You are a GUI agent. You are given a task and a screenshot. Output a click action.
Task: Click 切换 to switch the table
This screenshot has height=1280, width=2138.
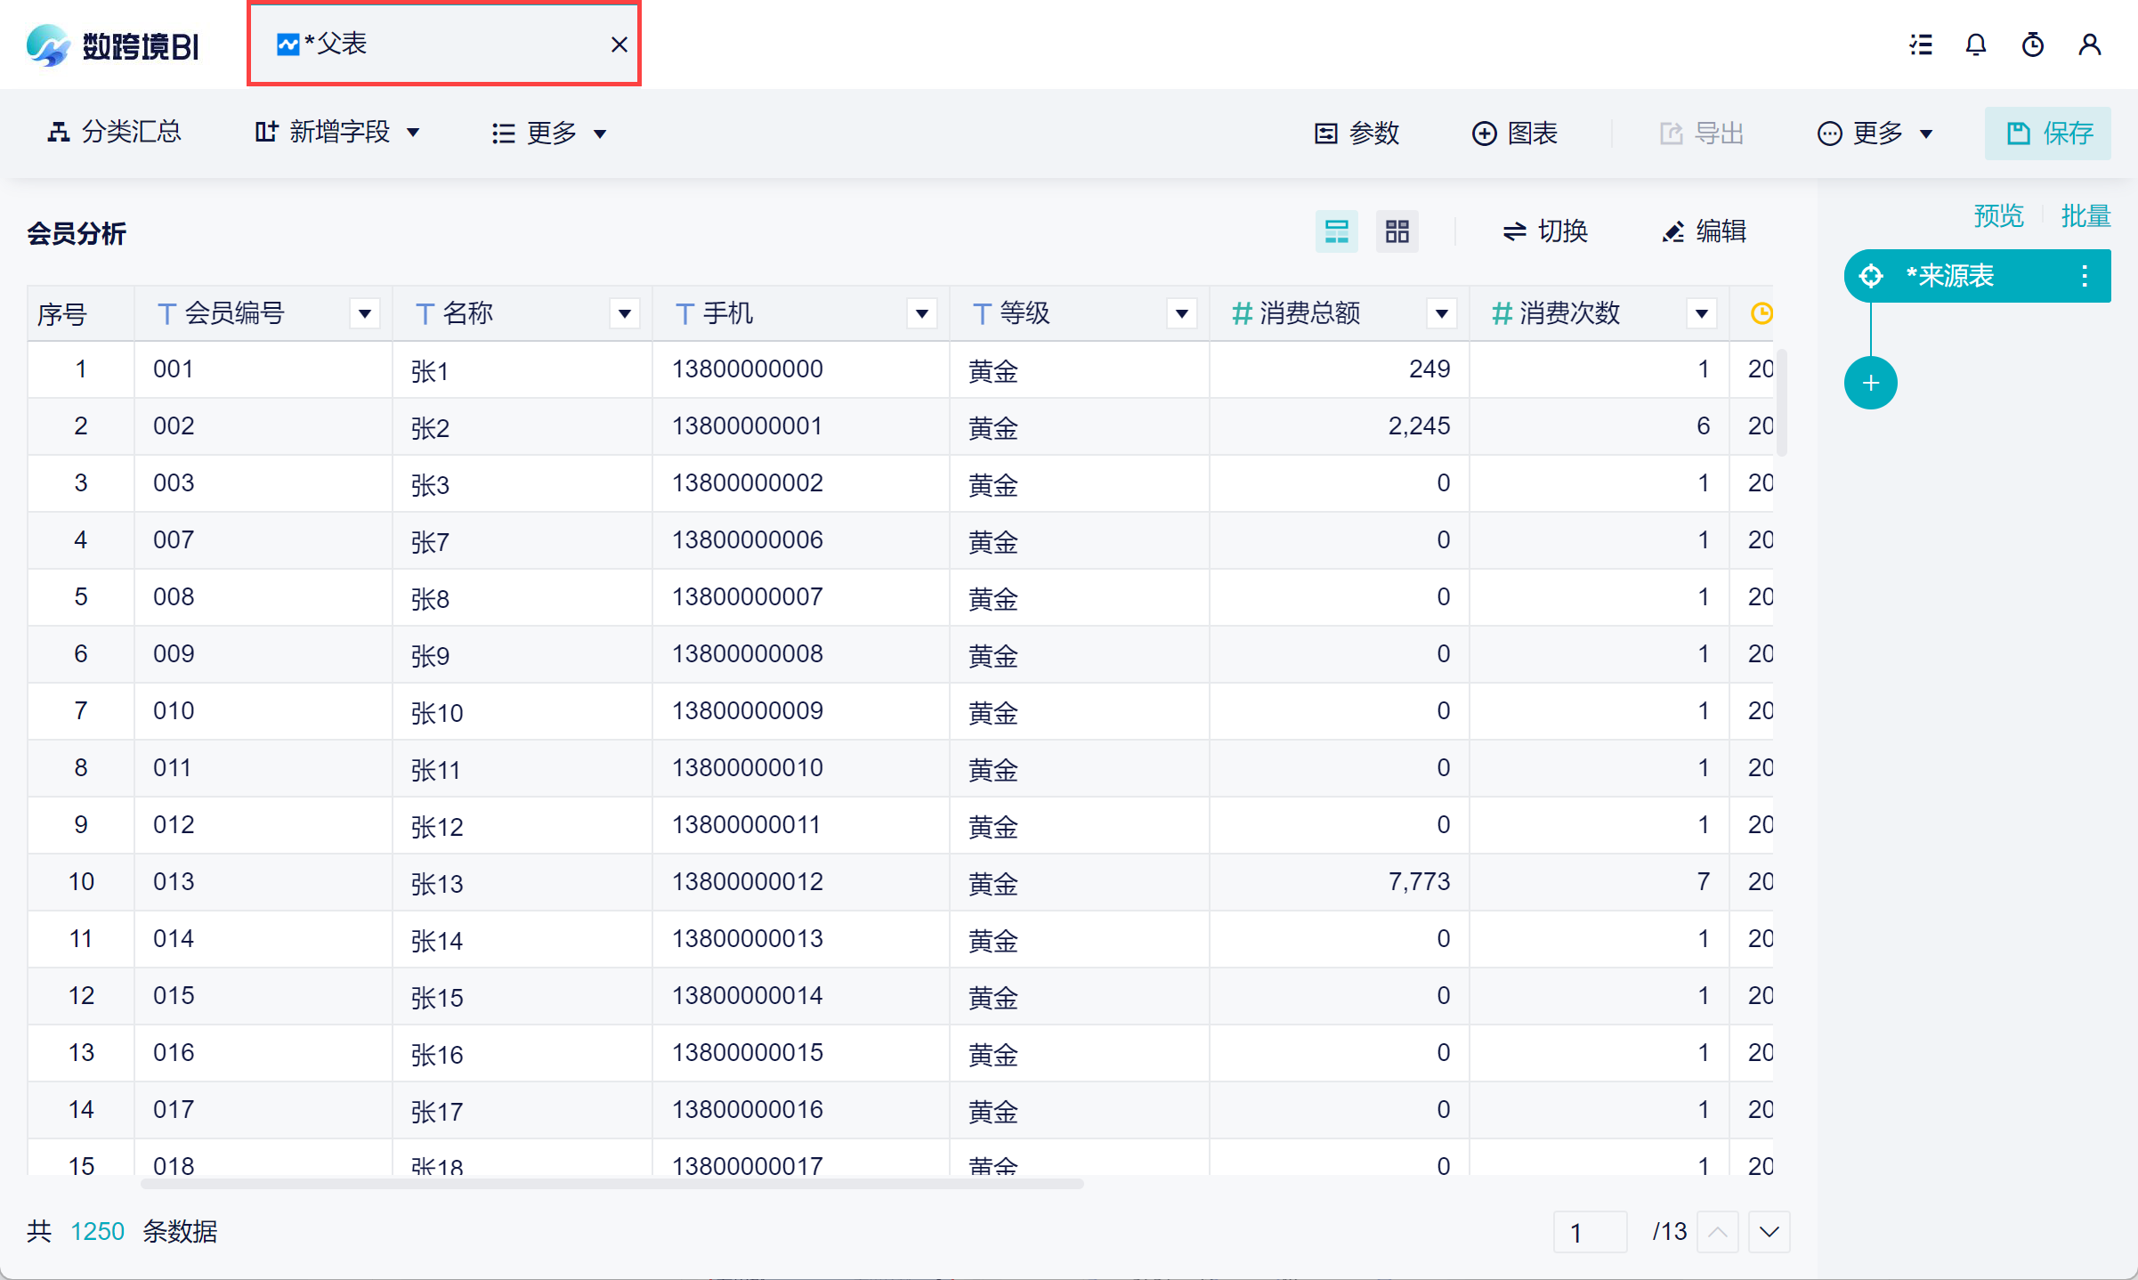1545,232
